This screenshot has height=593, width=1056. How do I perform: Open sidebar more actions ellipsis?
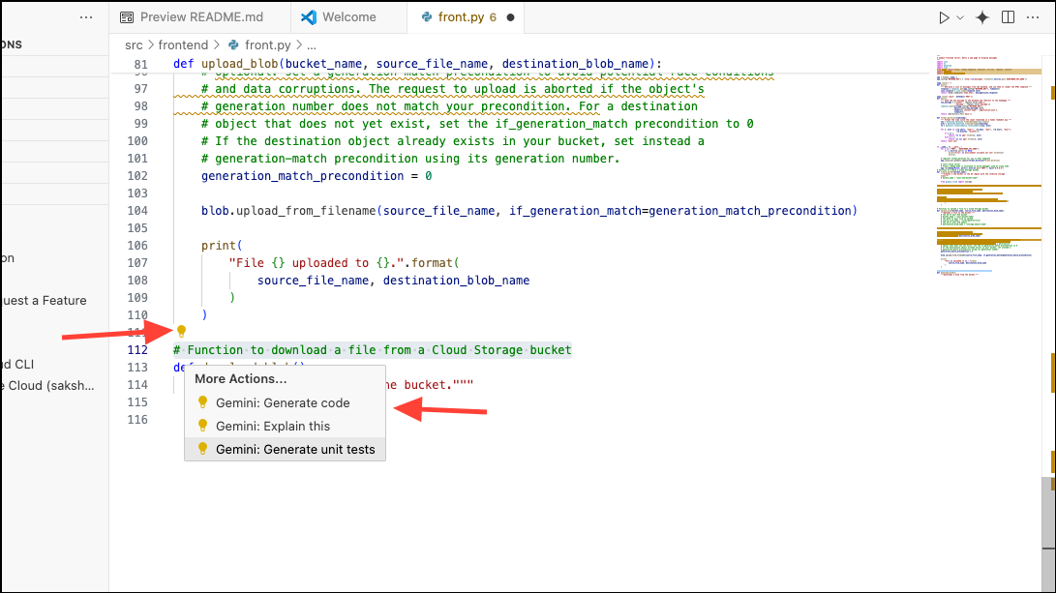[x=86, y=17]
